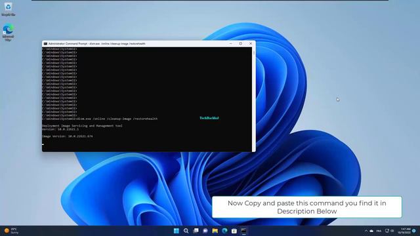Click the Command Prompt title bar icon
This screenshot has height=236, width=420.
(x=45, y=44)
